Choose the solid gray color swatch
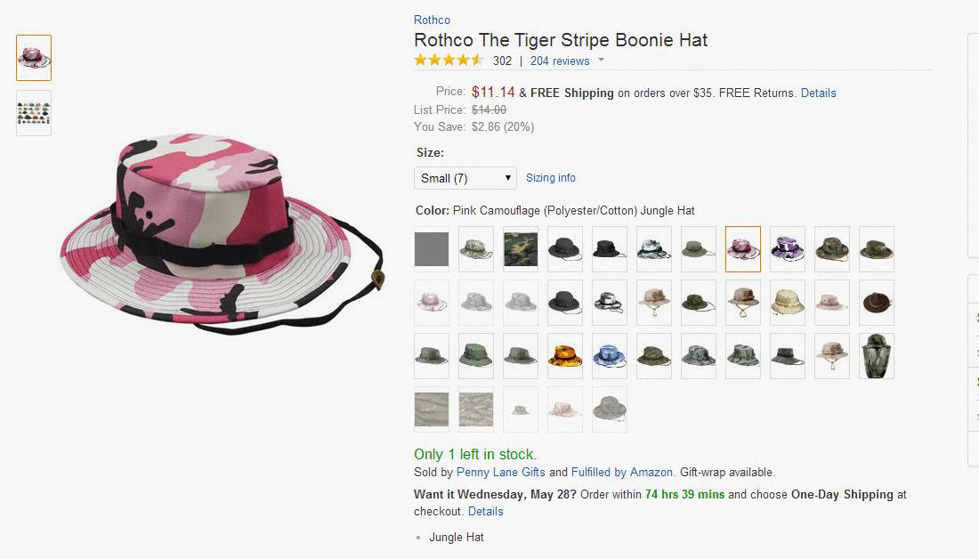Image resolution: width=979 pixels, height=559 pixels. tap(432, 249)
